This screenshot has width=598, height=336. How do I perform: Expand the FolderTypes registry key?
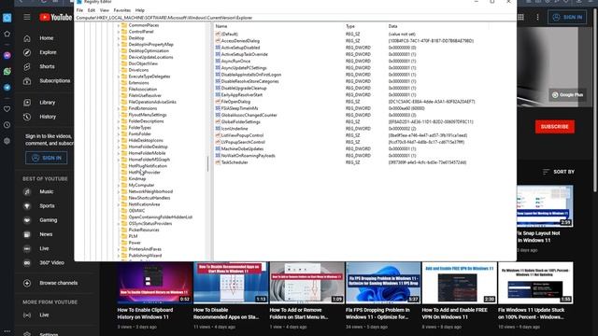point(119,128)
